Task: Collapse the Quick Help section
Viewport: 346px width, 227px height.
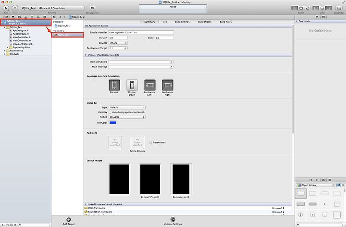Action: pyautogui.click(x=297, y=21)
